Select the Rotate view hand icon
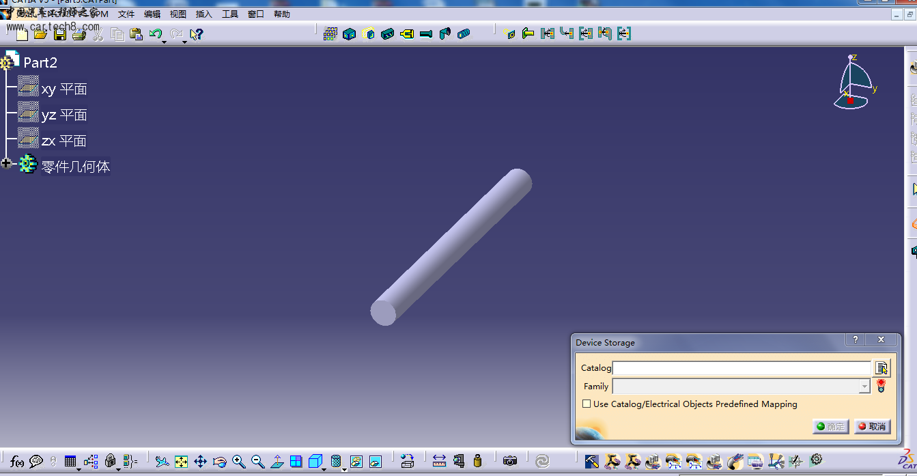The height and width of the screenshot is (476, 917). [x=219, y=462]
